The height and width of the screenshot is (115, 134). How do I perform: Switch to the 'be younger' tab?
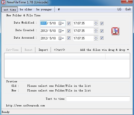(x=44, y=9)
